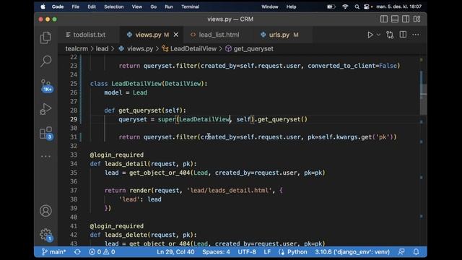462x260 pixels.
Task: Open the Apple menu
Action: pyautogui.click(x=43, y=6)
